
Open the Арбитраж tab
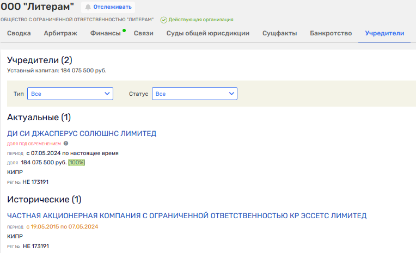60,33
